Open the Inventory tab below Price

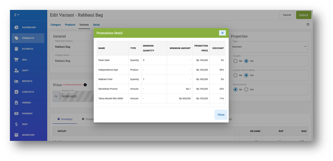click(x=65, y=119)
